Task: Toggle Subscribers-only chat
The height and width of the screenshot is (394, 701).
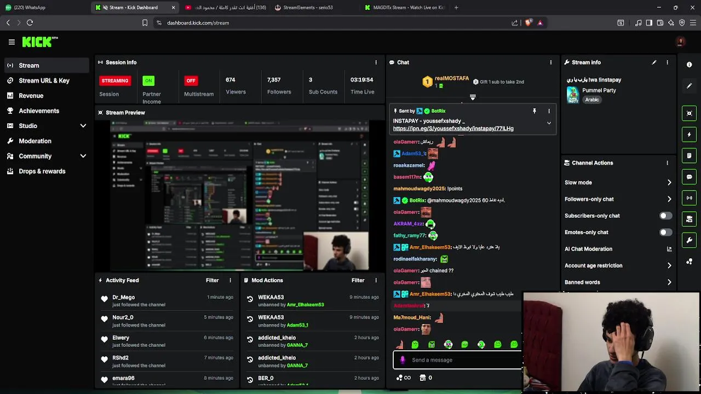Action: click(665, 216)
